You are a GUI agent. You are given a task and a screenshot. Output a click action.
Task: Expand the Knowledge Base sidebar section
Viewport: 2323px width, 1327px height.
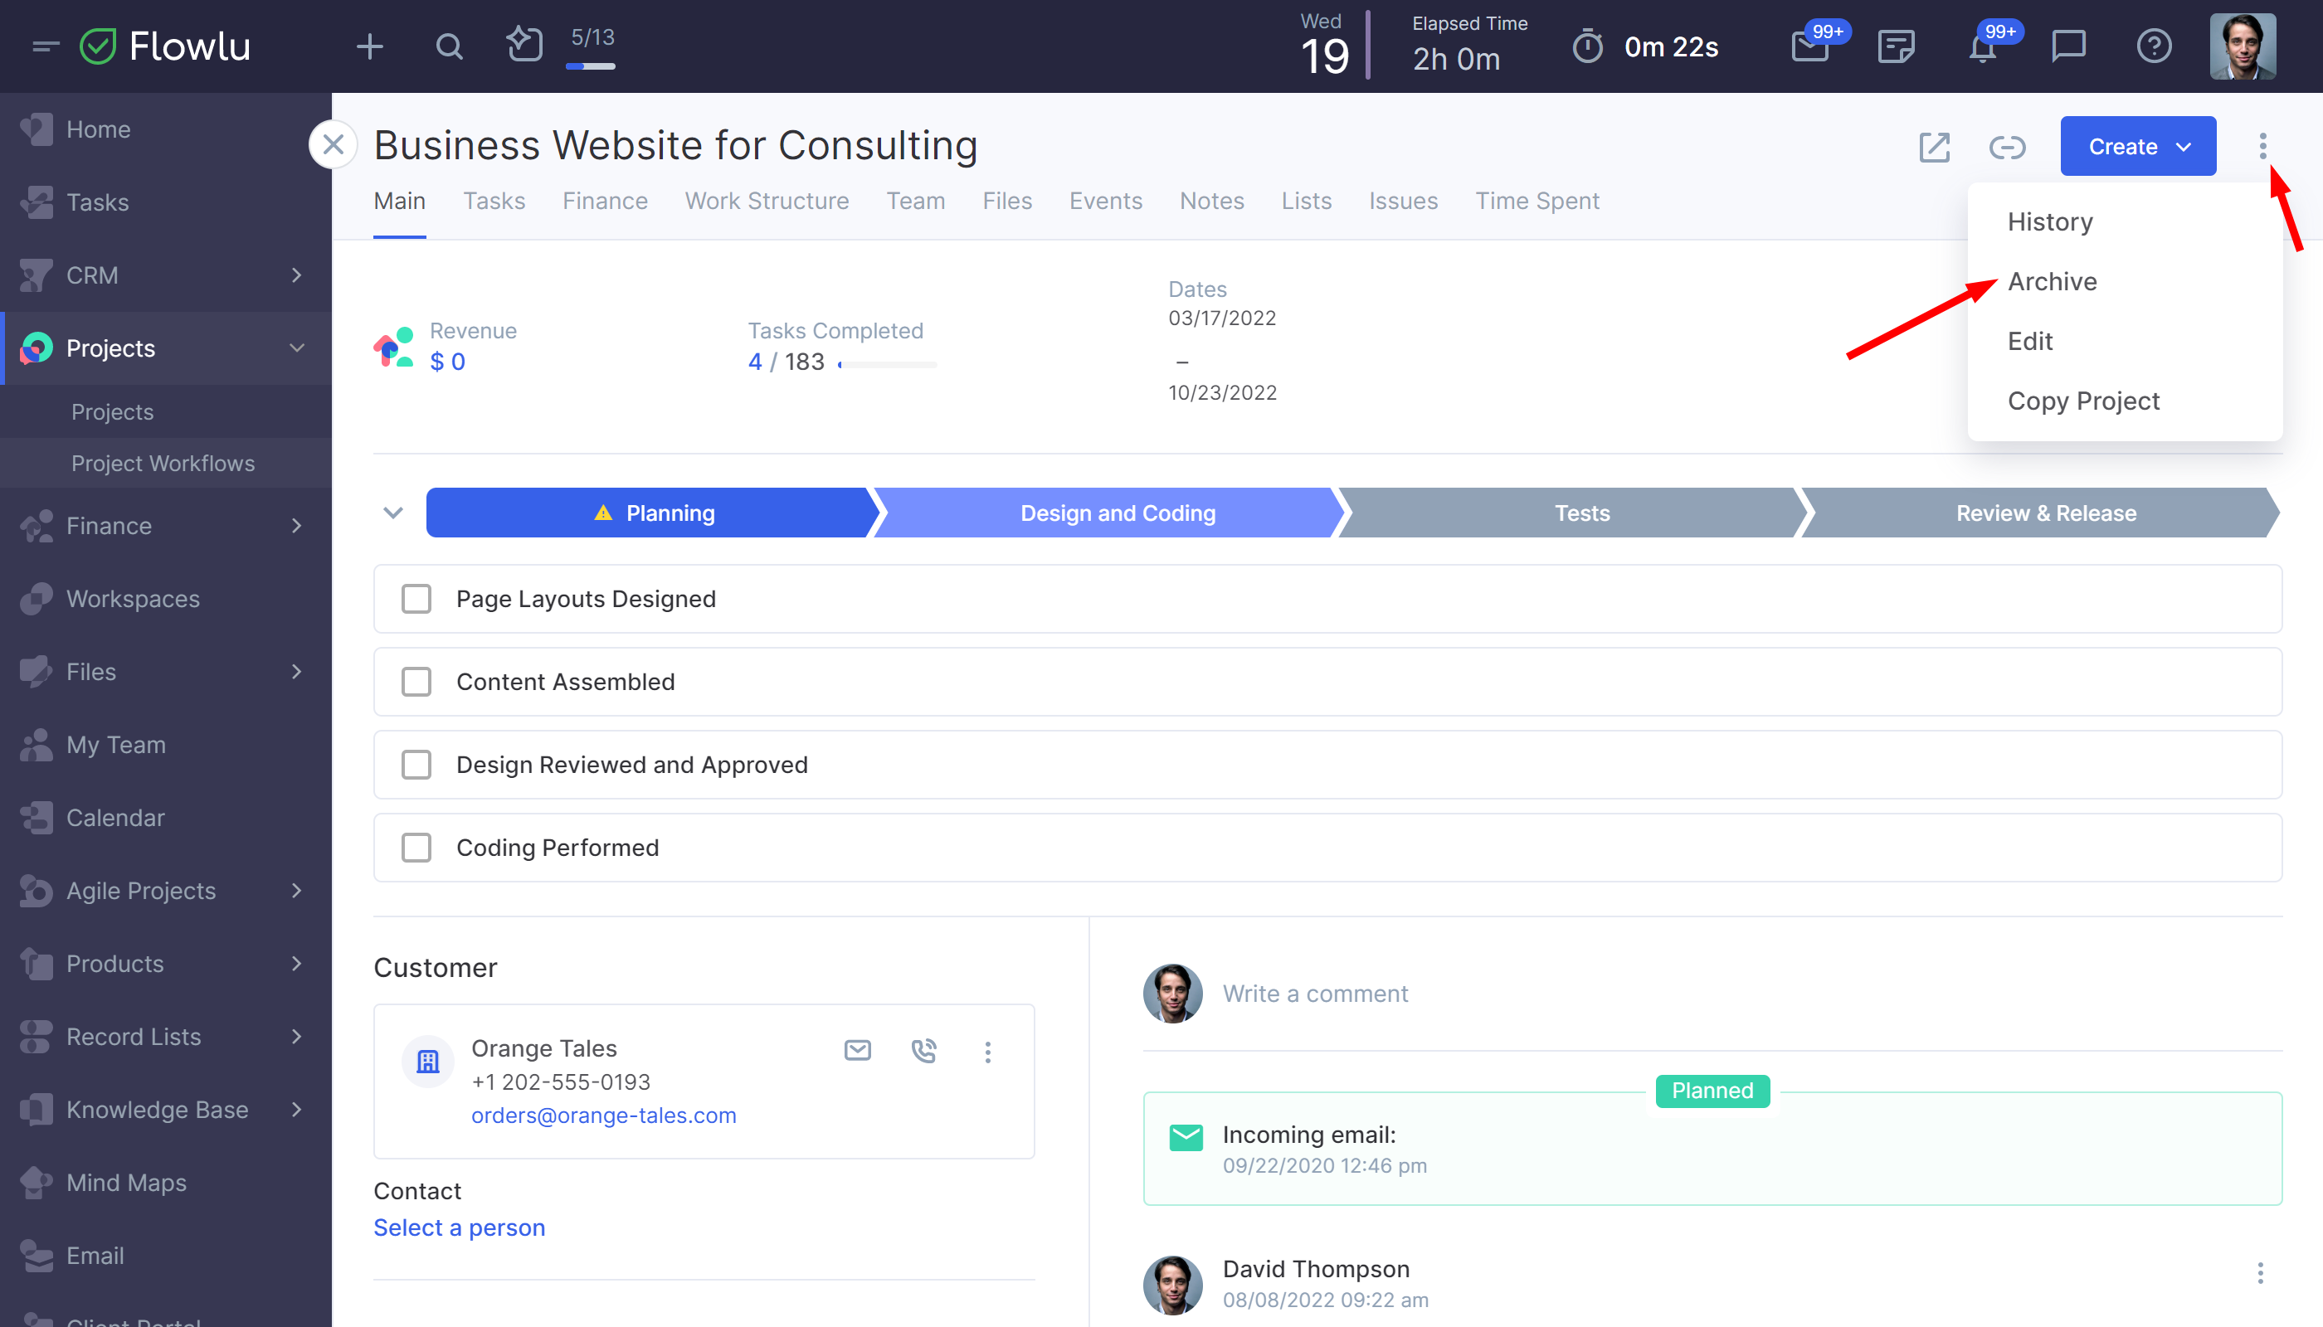pyautogui.click(x=296, y=1109)
